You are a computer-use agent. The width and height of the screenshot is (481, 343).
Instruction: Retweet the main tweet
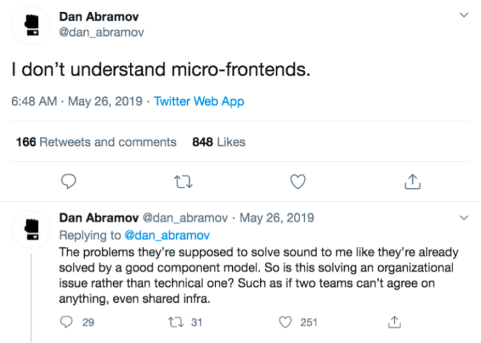[x=183, y=181]
